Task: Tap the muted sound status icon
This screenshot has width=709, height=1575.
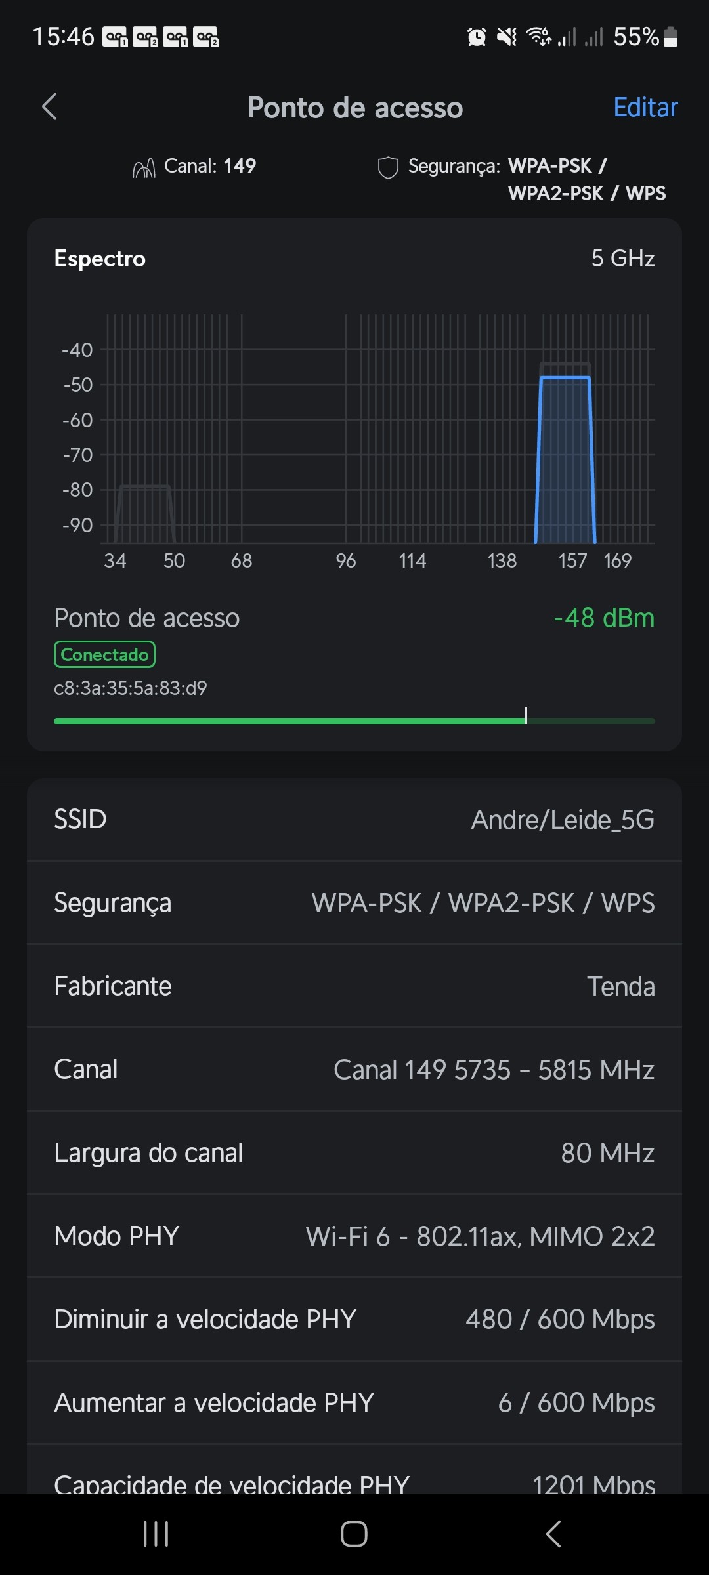Action: click(x=507, y=37)
